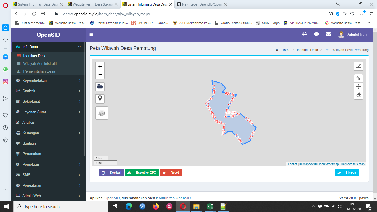Open Komunitas OpenSID footer link

coord(173,198)
